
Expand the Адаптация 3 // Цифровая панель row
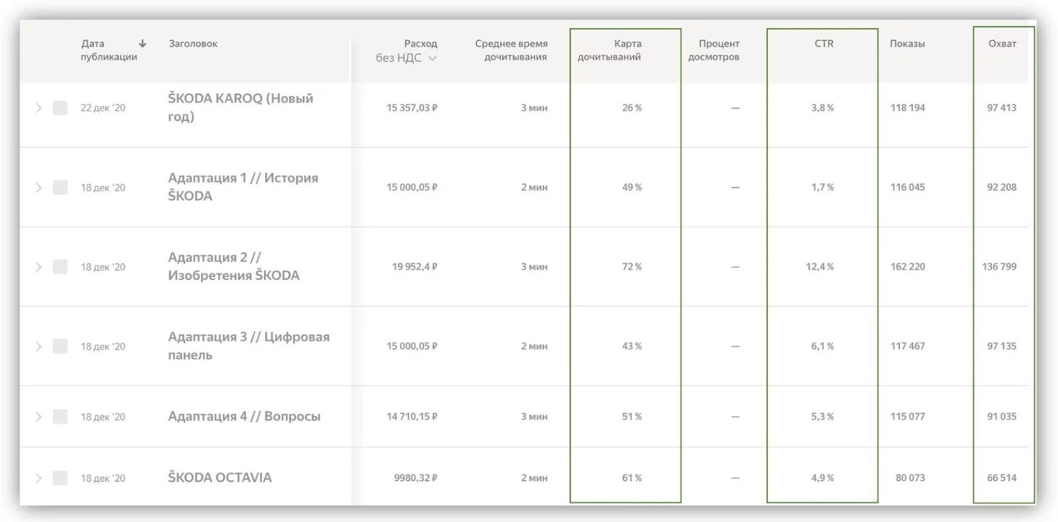coord(38,346)
